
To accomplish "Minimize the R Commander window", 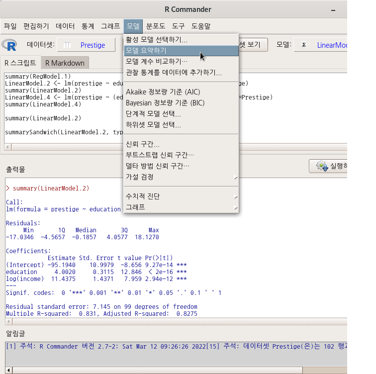I will tap(333, 10).
